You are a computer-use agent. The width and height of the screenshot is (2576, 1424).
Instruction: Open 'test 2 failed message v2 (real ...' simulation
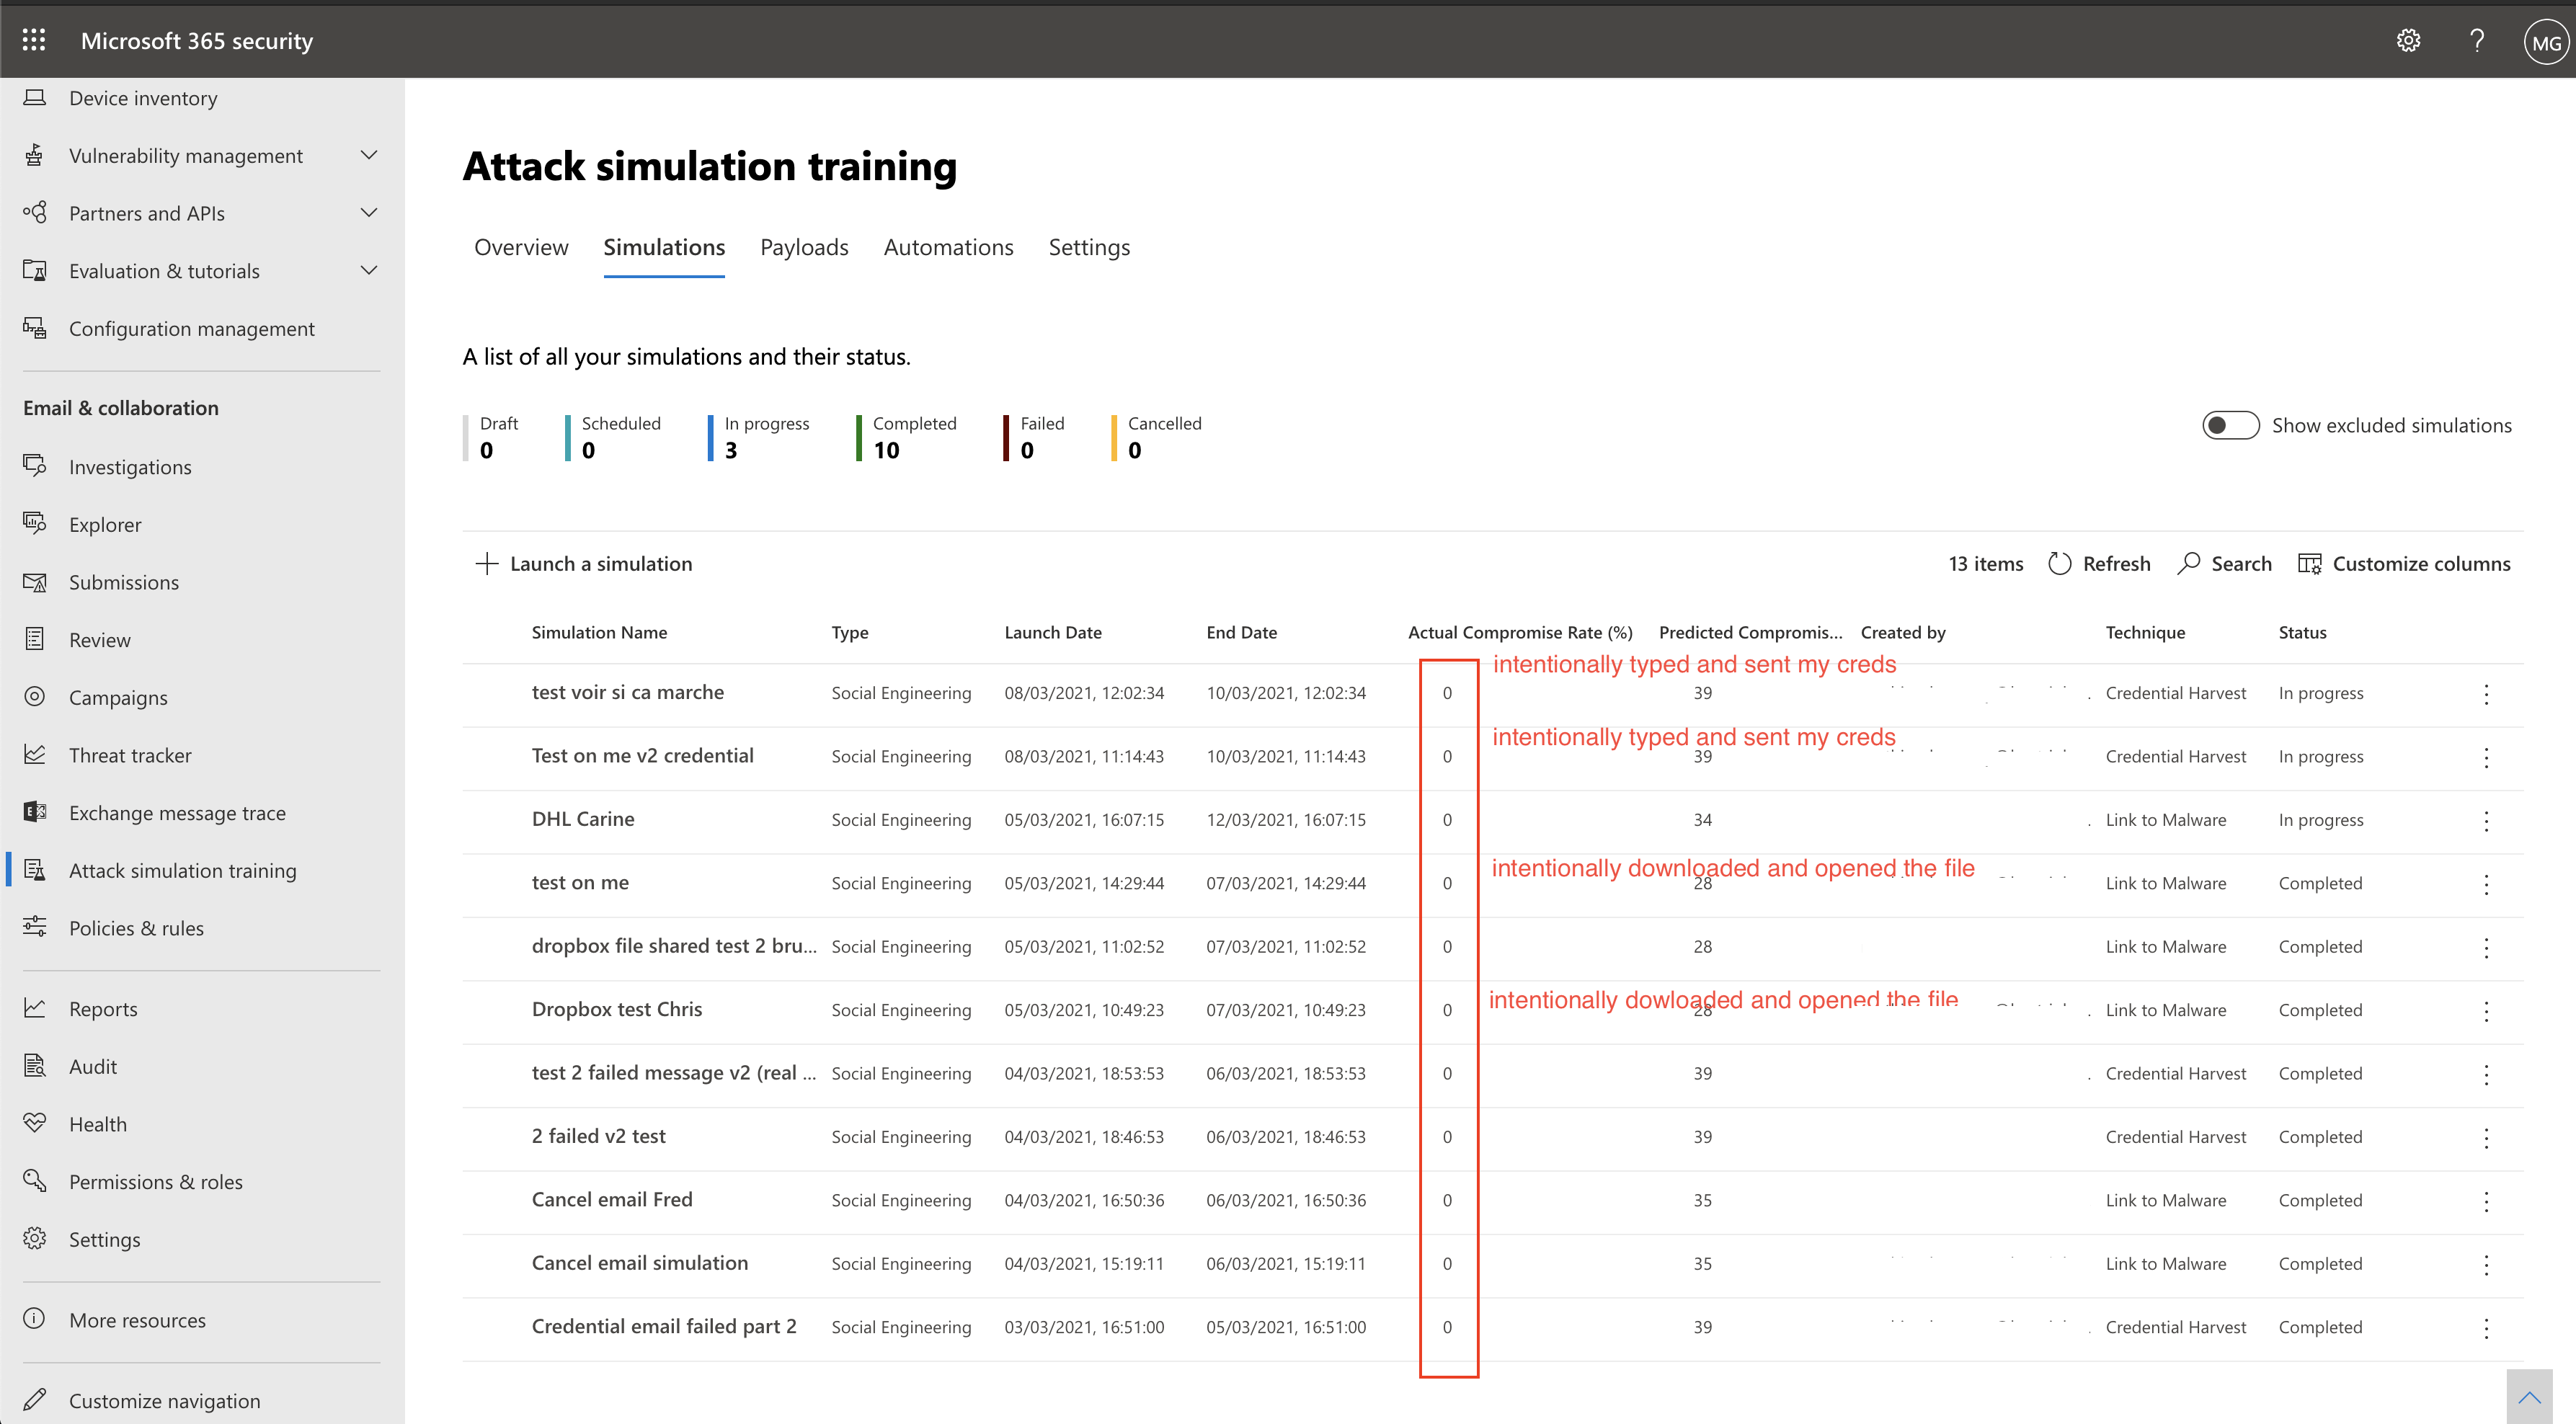(x=674, y=1073)
